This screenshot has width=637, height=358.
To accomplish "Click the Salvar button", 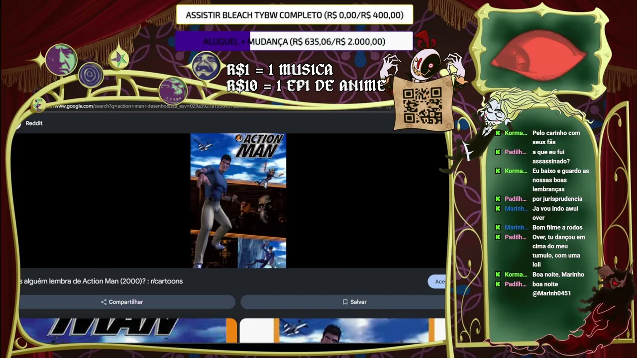I will tap(343, 302).
